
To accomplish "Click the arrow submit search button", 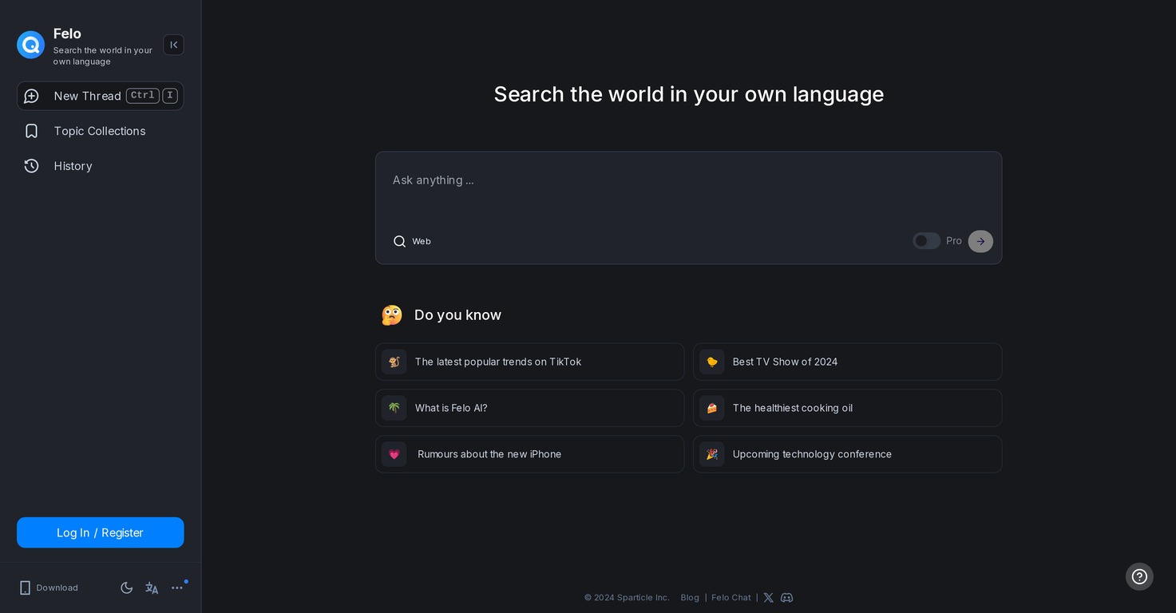I will (980, 241).
